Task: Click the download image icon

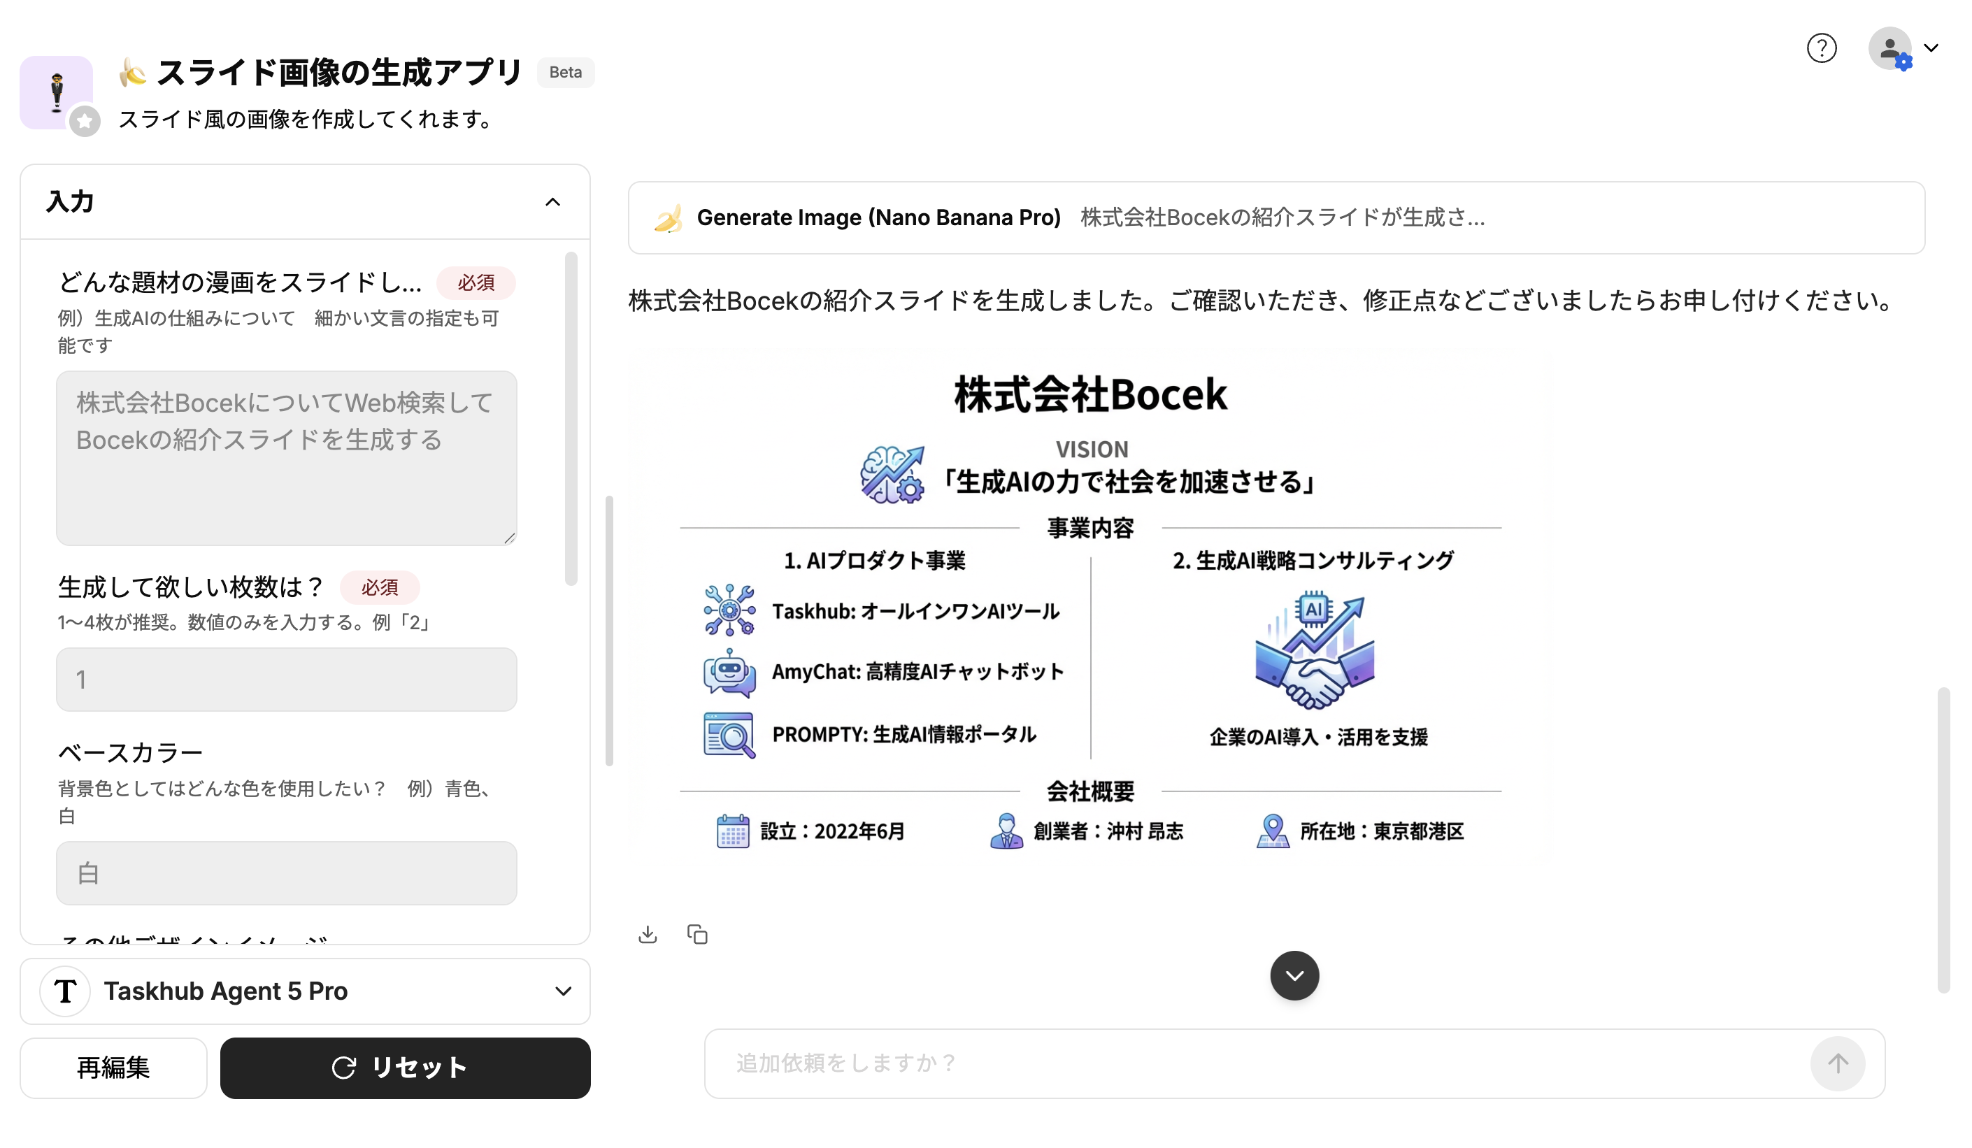Action: click(x=647, y=934)
